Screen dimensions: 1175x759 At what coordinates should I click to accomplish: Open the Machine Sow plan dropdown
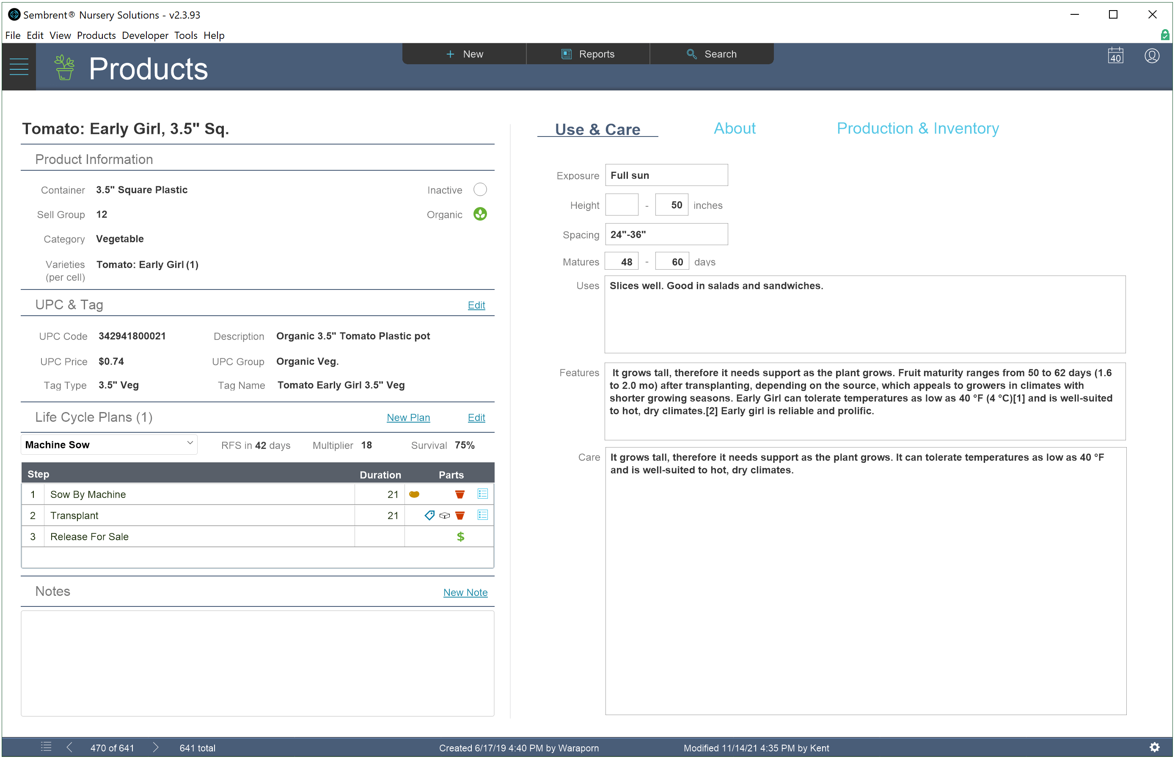tap(109, 445)
